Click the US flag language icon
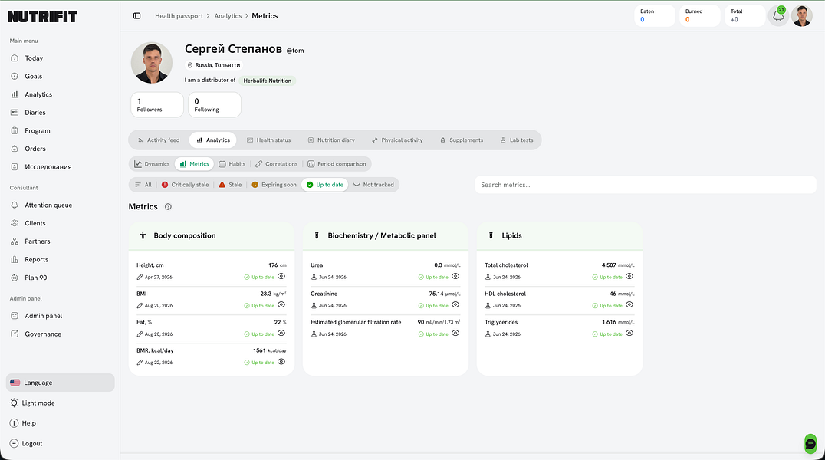Screen dimensions: 825x460 coord(15,383)
